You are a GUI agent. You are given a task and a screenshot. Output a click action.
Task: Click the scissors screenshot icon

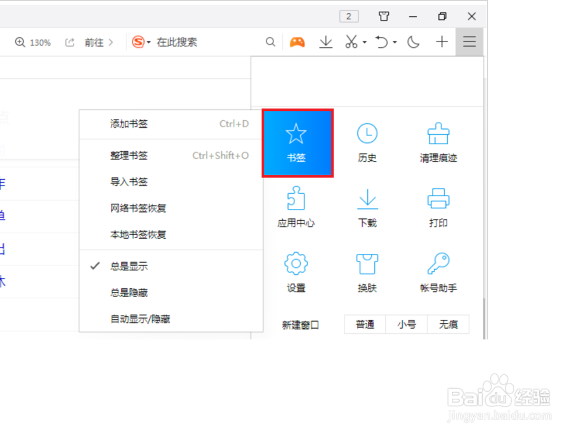point(352,41)
